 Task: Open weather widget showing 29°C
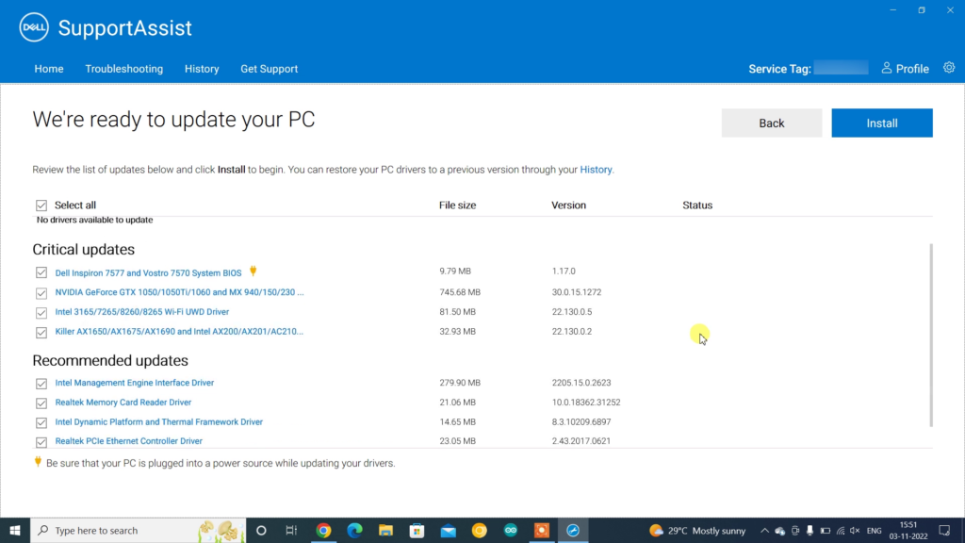tap(697, 530)
